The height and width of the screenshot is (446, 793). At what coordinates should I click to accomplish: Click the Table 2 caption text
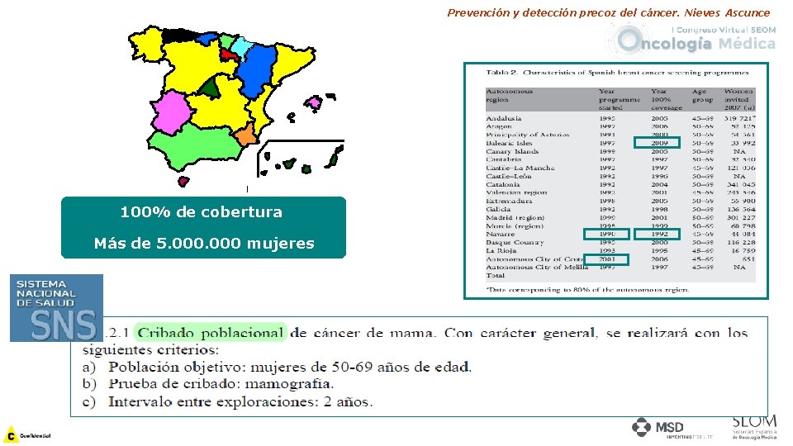click(x=617, y=73)
